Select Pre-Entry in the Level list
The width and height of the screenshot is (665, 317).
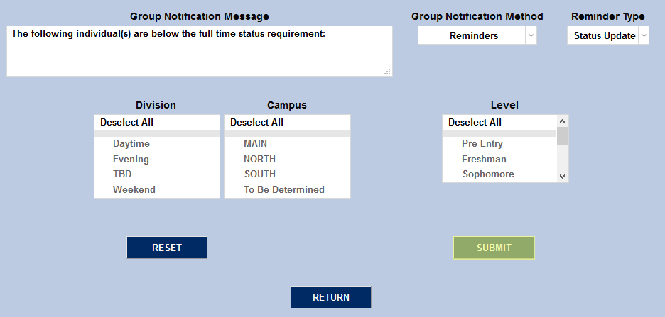point(482,143)
